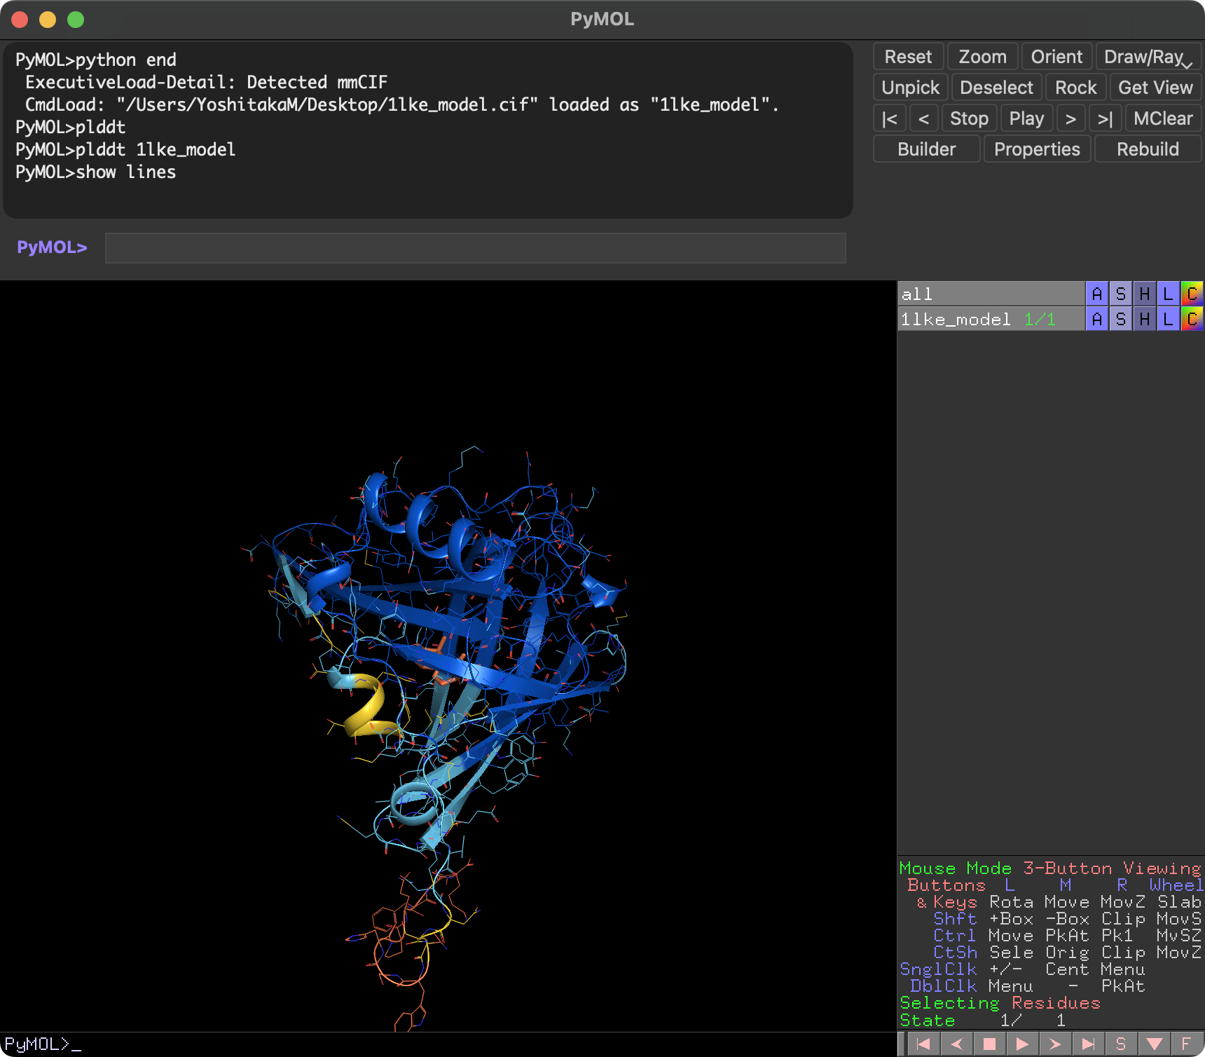Open the Properties panel
Screen dimensions: 1205x1057
point(1037,149)
